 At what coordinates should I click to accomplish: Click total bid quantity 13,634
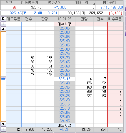(84, 130)
